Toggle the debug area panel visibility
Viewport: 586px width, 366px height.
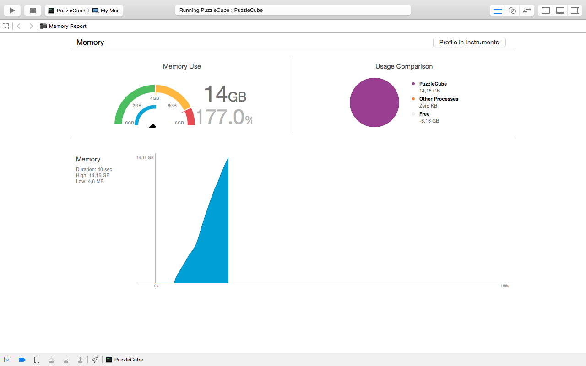pos(560,10)
